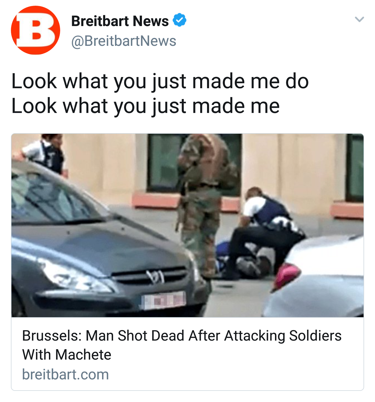Follow the breitbart.com domain link
Image resolution: width=375 pixels, height=402 pixels.
coord(66,374)
